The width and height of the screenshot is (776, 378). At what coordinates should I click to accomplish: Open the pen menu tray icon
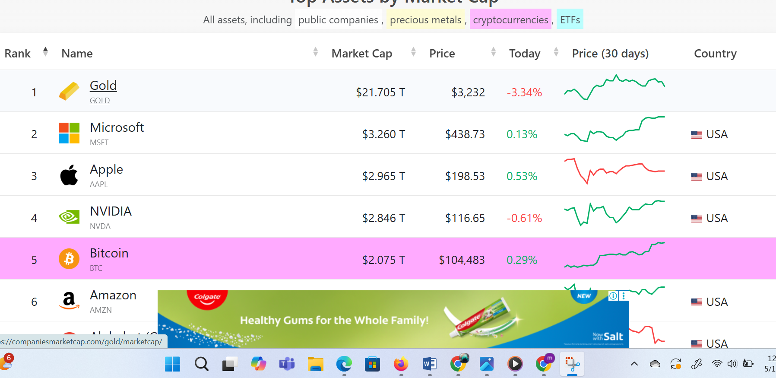(x=697, y=364)
